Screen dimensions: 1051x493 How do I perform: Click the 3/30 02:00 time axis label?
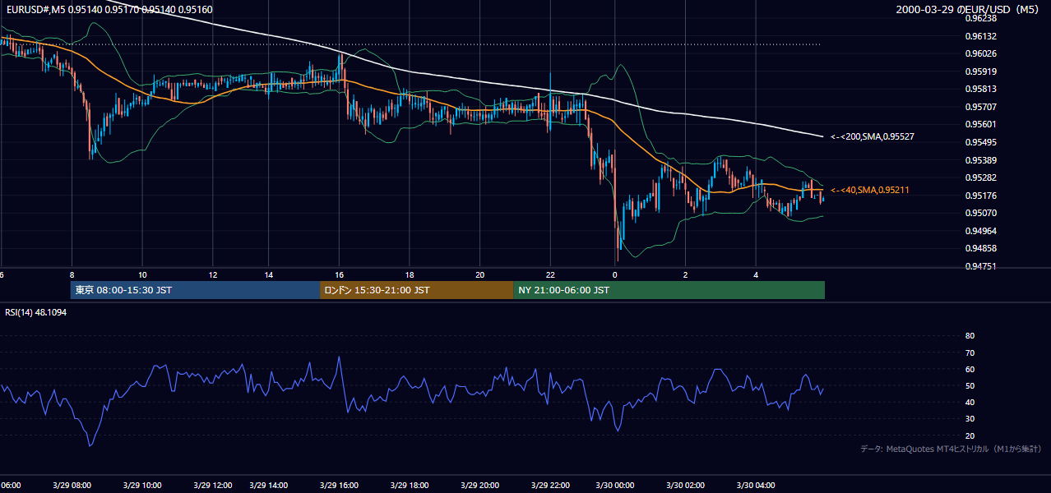point(686,486)
